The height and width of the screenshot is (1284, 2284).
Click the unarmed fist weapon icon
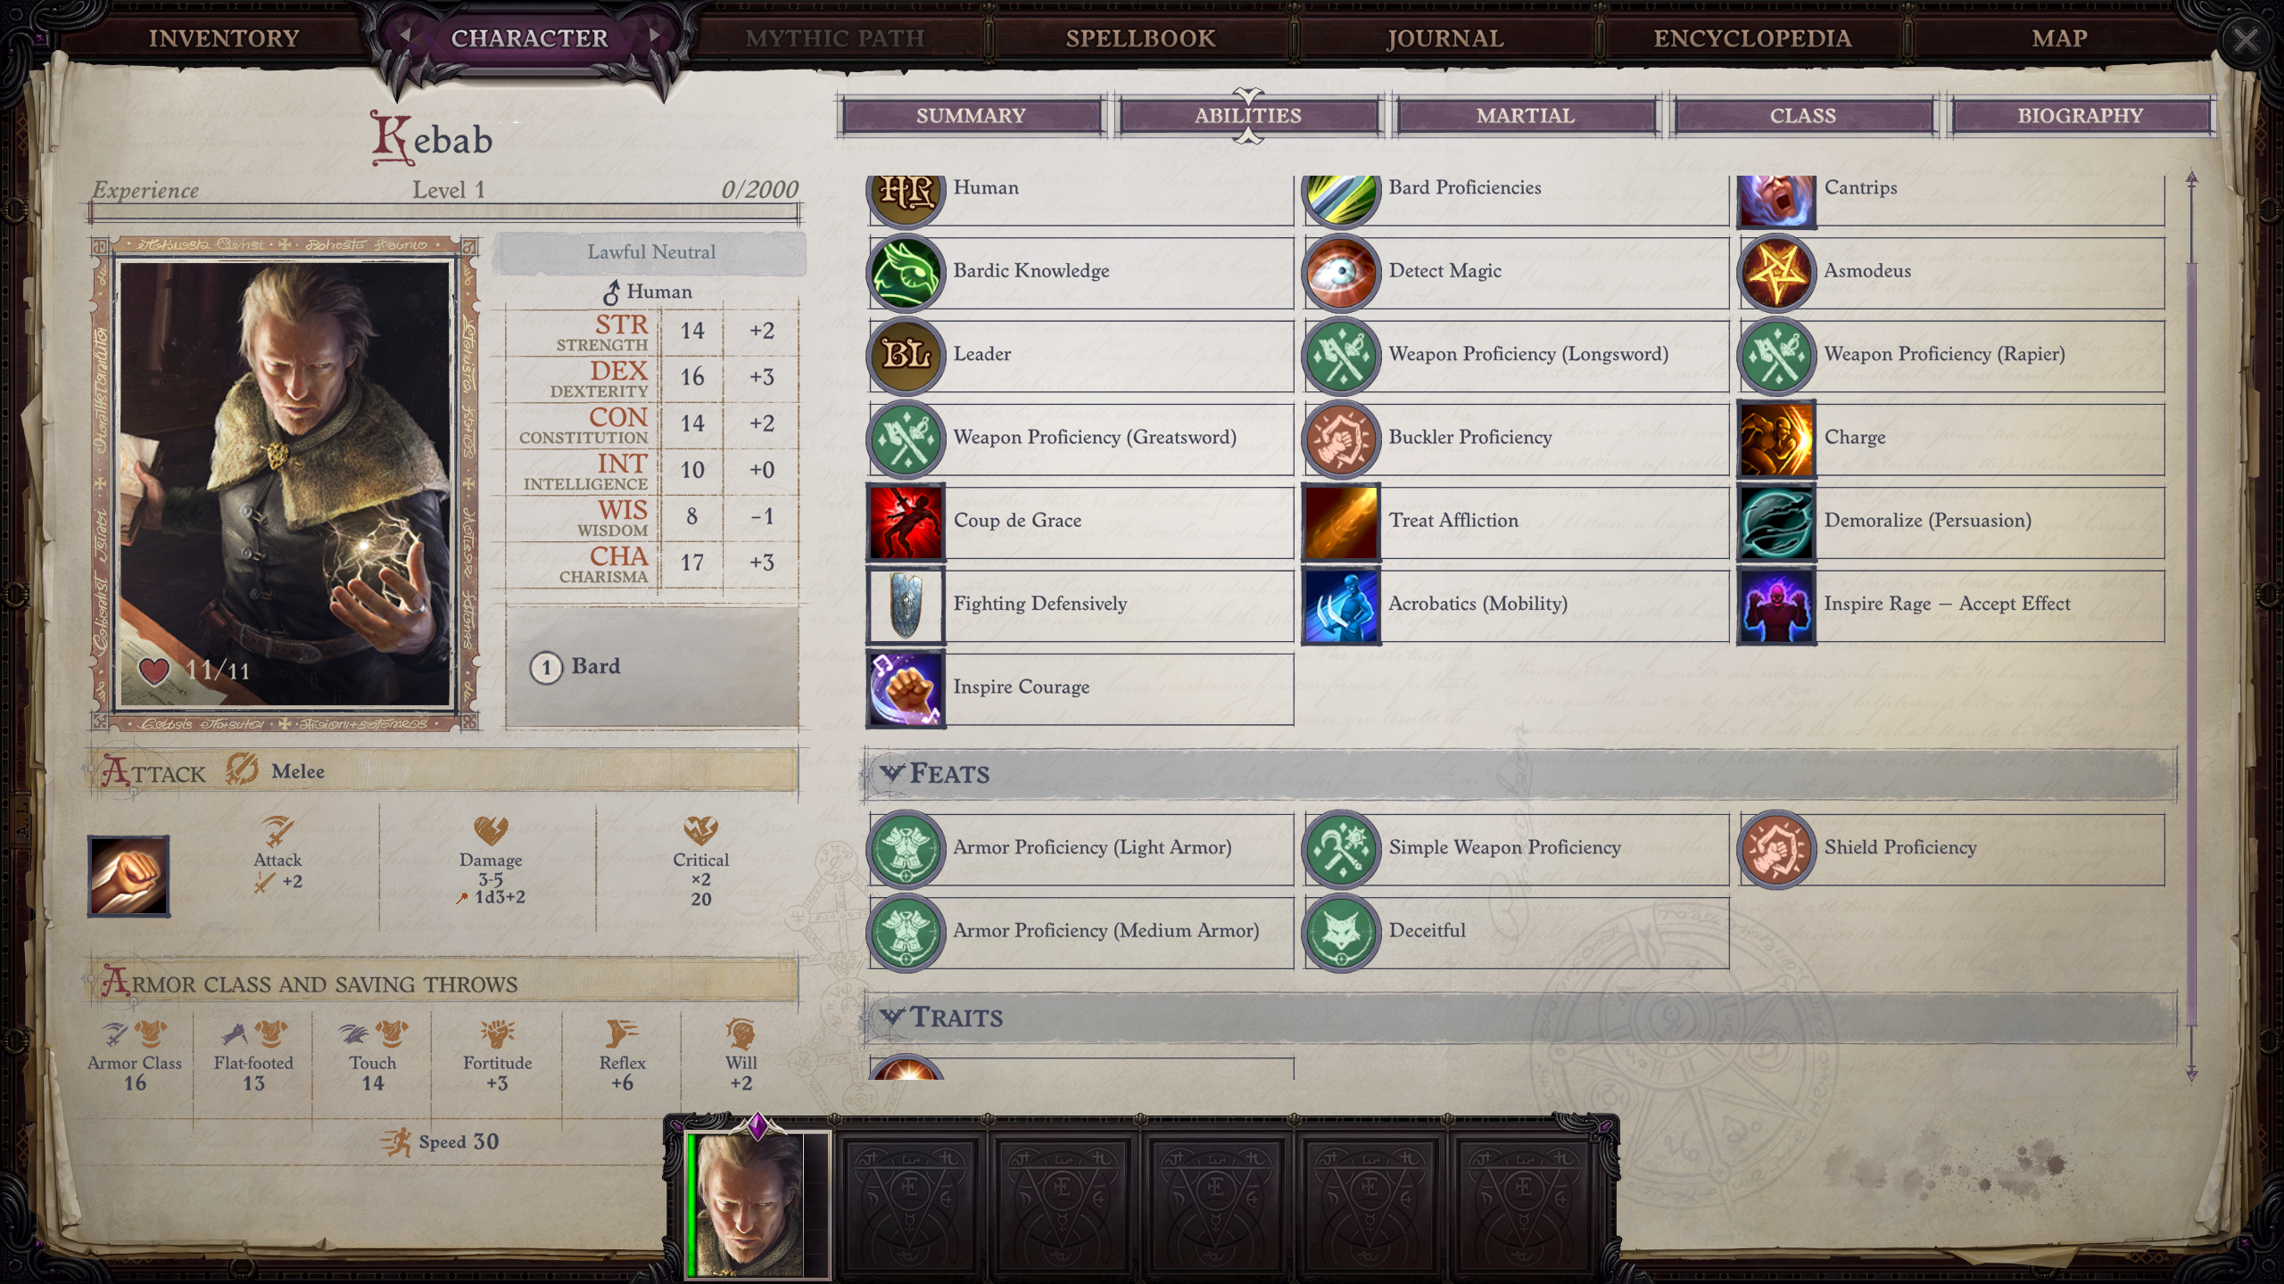pyautogui.click(x=128, y=876)
